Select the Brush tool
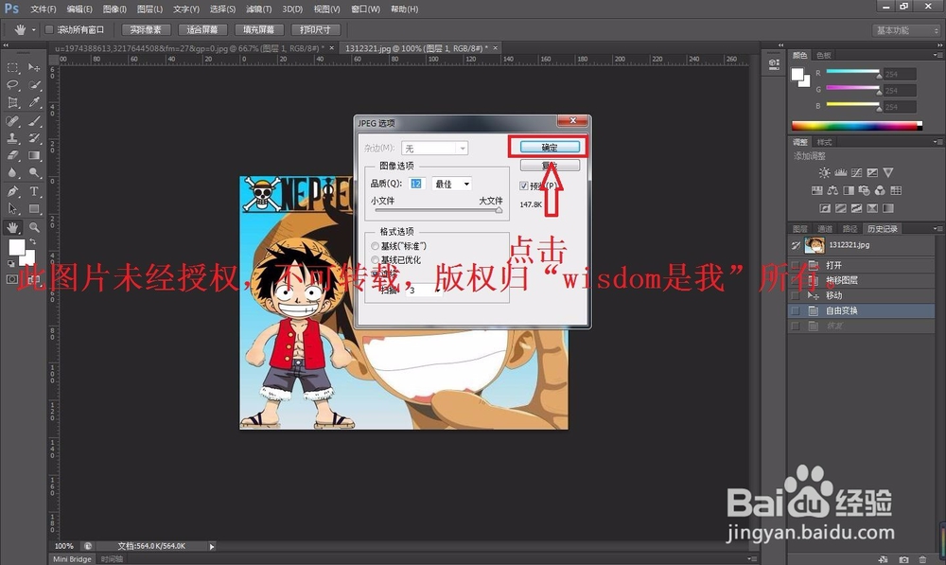The image size is (946, 565). pos(34,121)
